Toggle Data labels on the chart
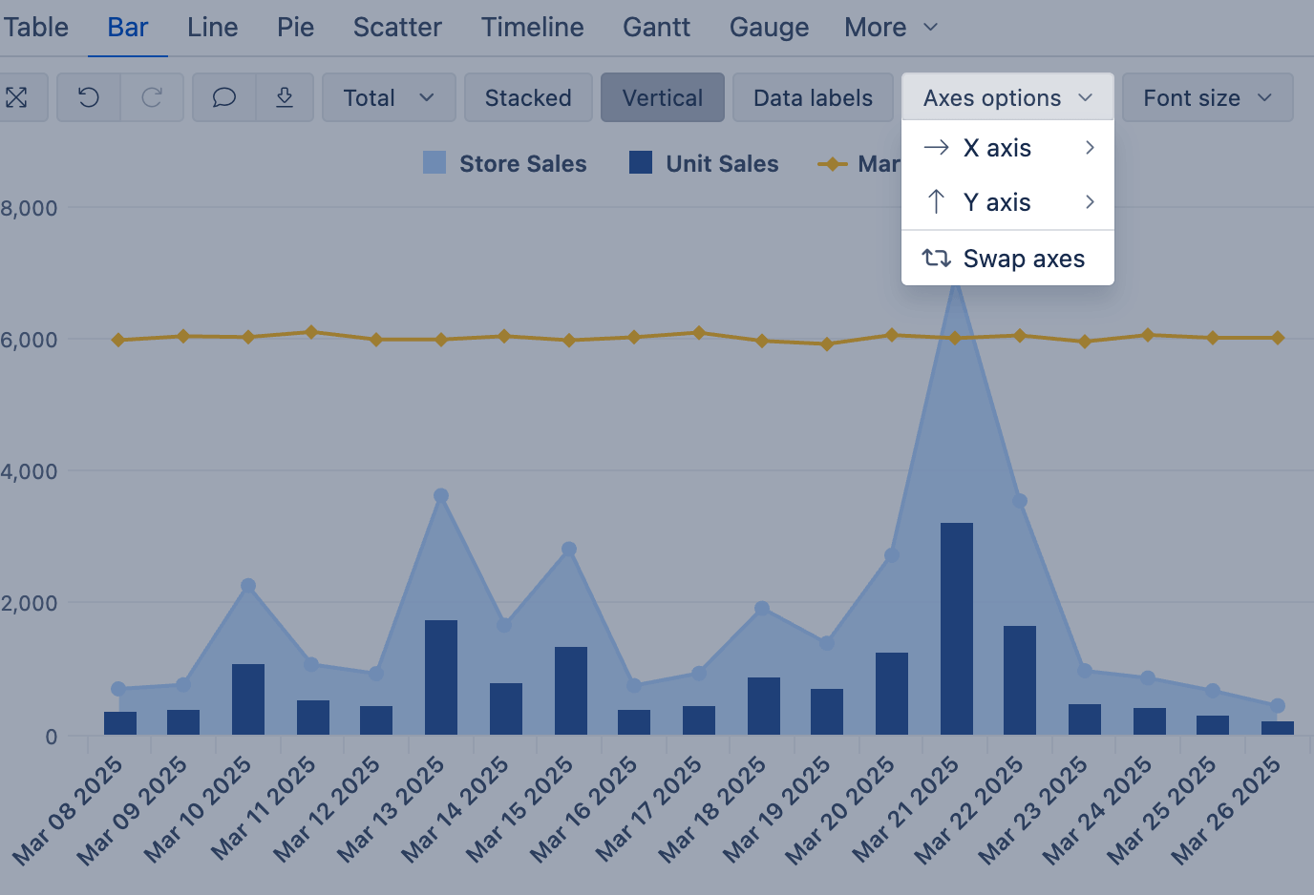Image resolution: width=1314 pixels, height=895 pixels. [813, 97]
